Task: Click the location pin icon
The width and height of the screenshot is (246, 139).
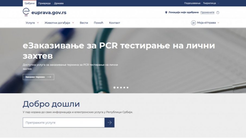Action: point(166,12)
